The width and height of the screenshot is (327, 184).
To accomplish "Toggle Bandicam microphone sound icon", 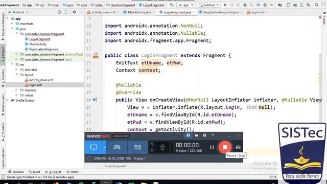I will [152, 150].
